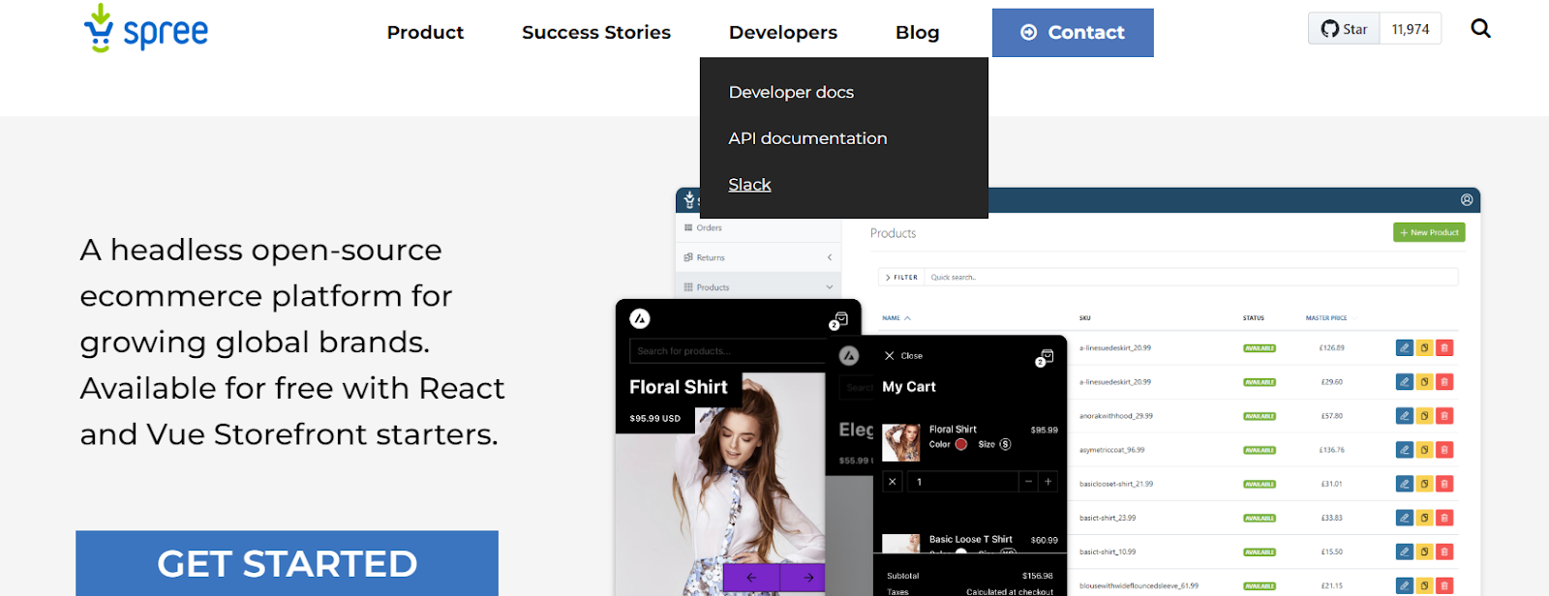This screenshot has height=596, width=1549.
Task: Open the site search magnifier icon
Action: pos(1480,29)
